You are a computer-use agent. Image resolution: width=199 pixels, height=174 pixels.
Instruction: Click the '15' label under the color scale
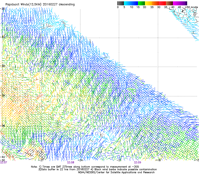[138, 7]
